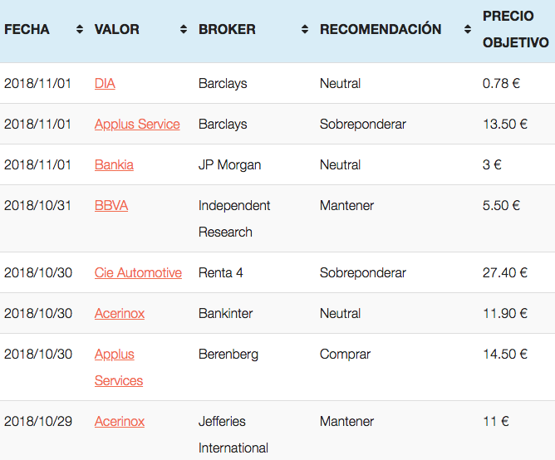Click the Independent Research broker cell
The height and width of the screenshot is (460, 555).
point(234,218)
